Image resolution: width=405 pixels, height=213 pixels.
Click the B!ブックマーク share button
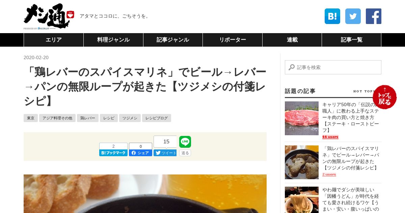(x=113, y=153)
